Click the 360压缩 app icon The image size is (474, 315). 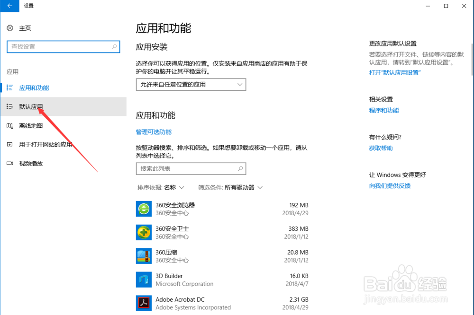coord(144,256)
